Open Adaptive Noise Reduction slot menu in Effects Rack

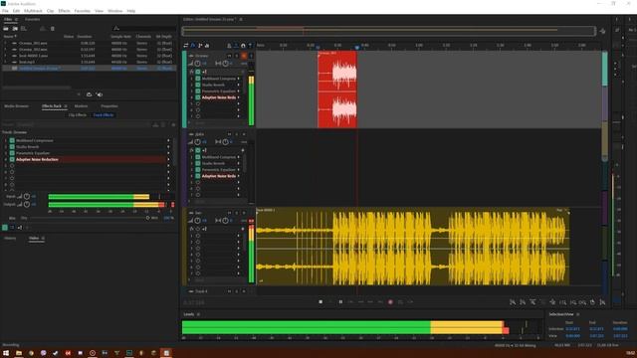tap(168, 159)
